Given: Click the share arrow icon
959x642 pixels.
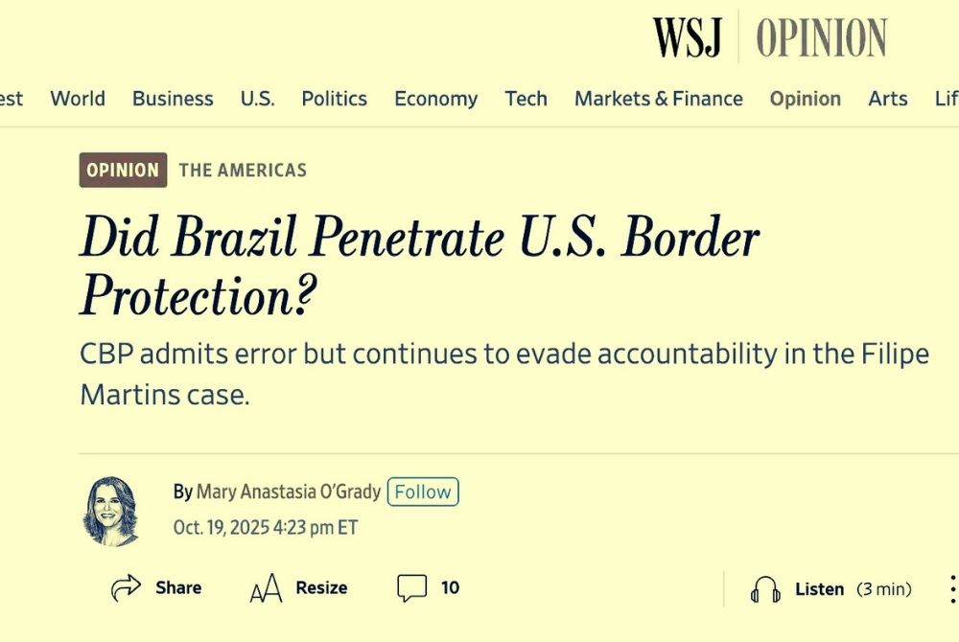Looking at the screenshot, I should tap(127, 587).
